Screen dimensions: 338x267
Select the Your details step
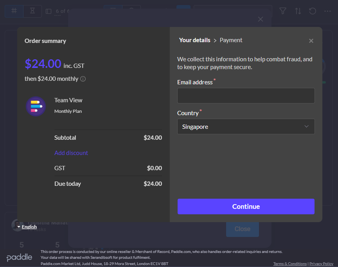(x=195, y=40)
